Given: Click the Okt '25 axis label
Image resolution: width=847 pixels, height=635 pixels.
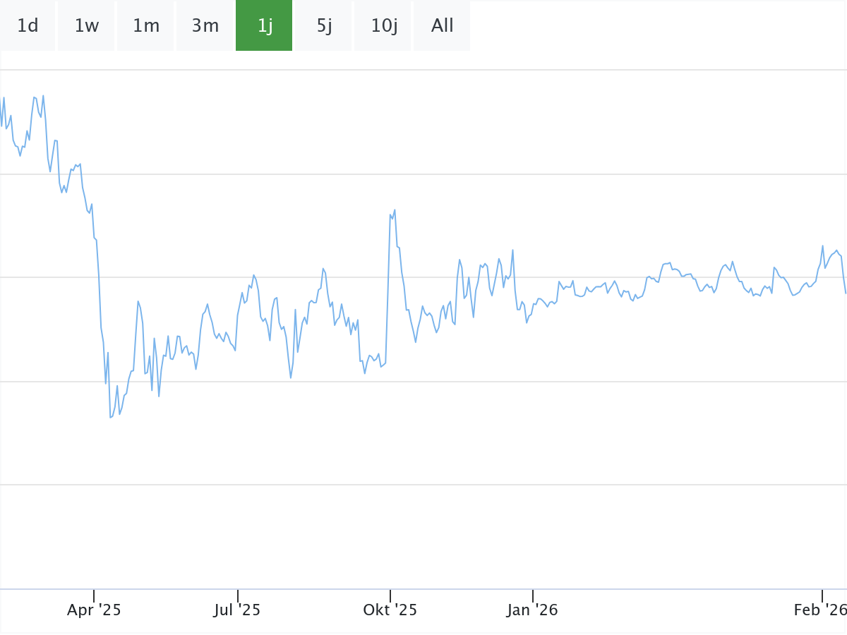Looking at the screenshot, I should (x=390, y=610).
